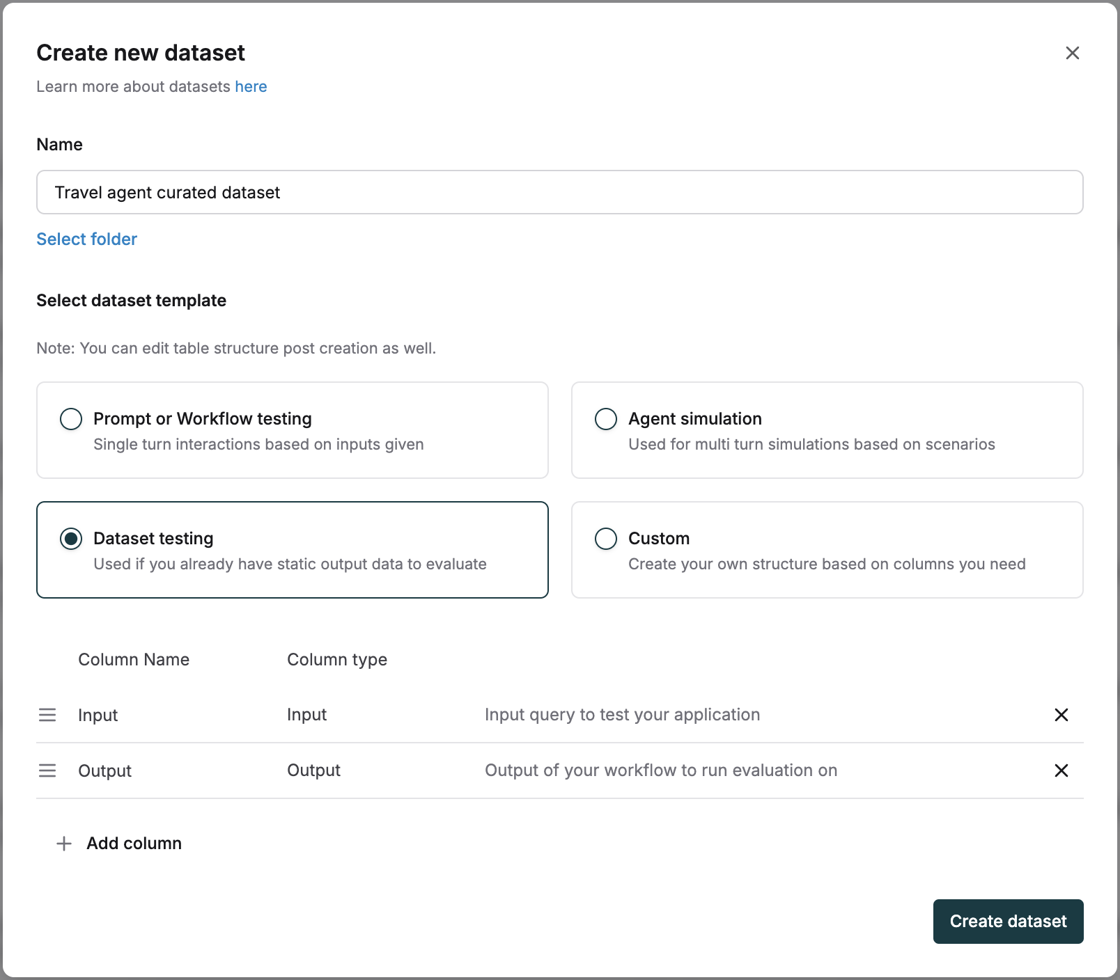Image resolution: width=1120 pixels, height=980 pixels.
Task: Open the Select folder picker
Action: [x=86, y=239]
